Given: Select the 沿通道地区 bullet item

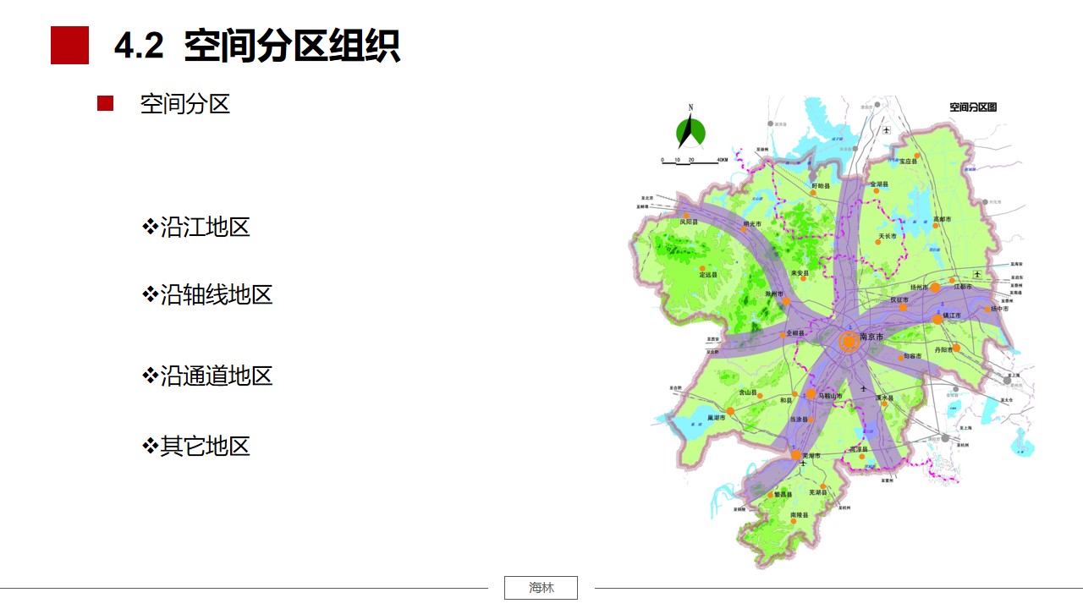Looking at the screenshot, I should point(206,376).
